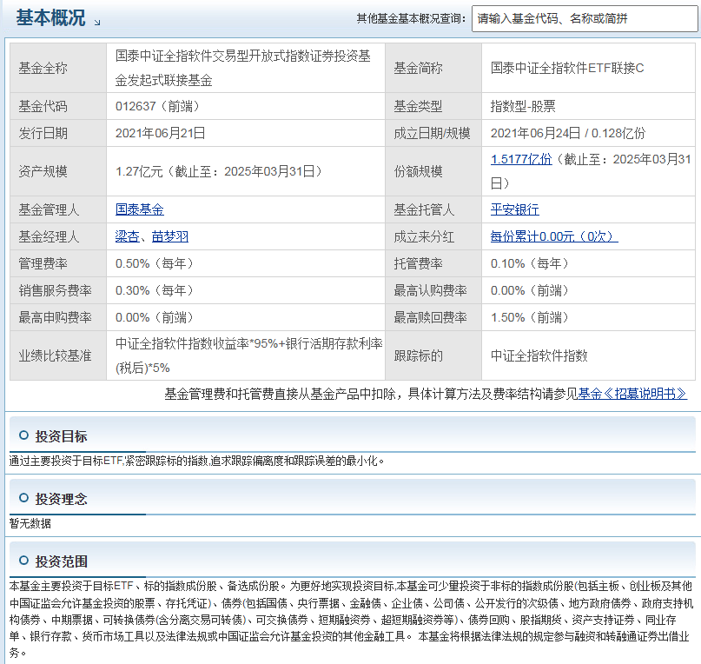This screenshot has width=701, height=664.
Task: Click the 业绩比较基准 row label
Action: point(55,355)
